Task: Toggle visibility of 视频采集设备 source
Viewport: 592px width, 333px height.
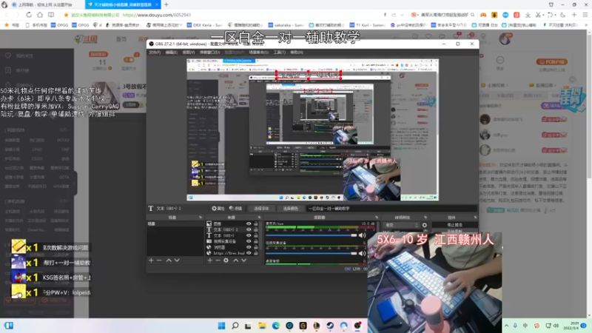Action: pos(249,241)
